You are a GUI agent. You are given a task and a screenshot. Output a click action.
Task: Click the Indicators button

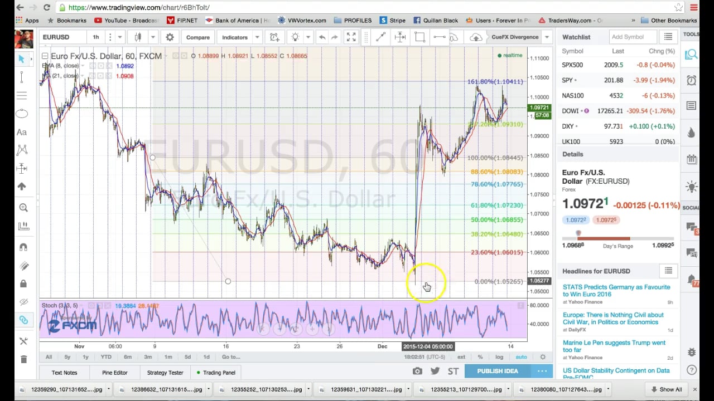tap(235, 37)
